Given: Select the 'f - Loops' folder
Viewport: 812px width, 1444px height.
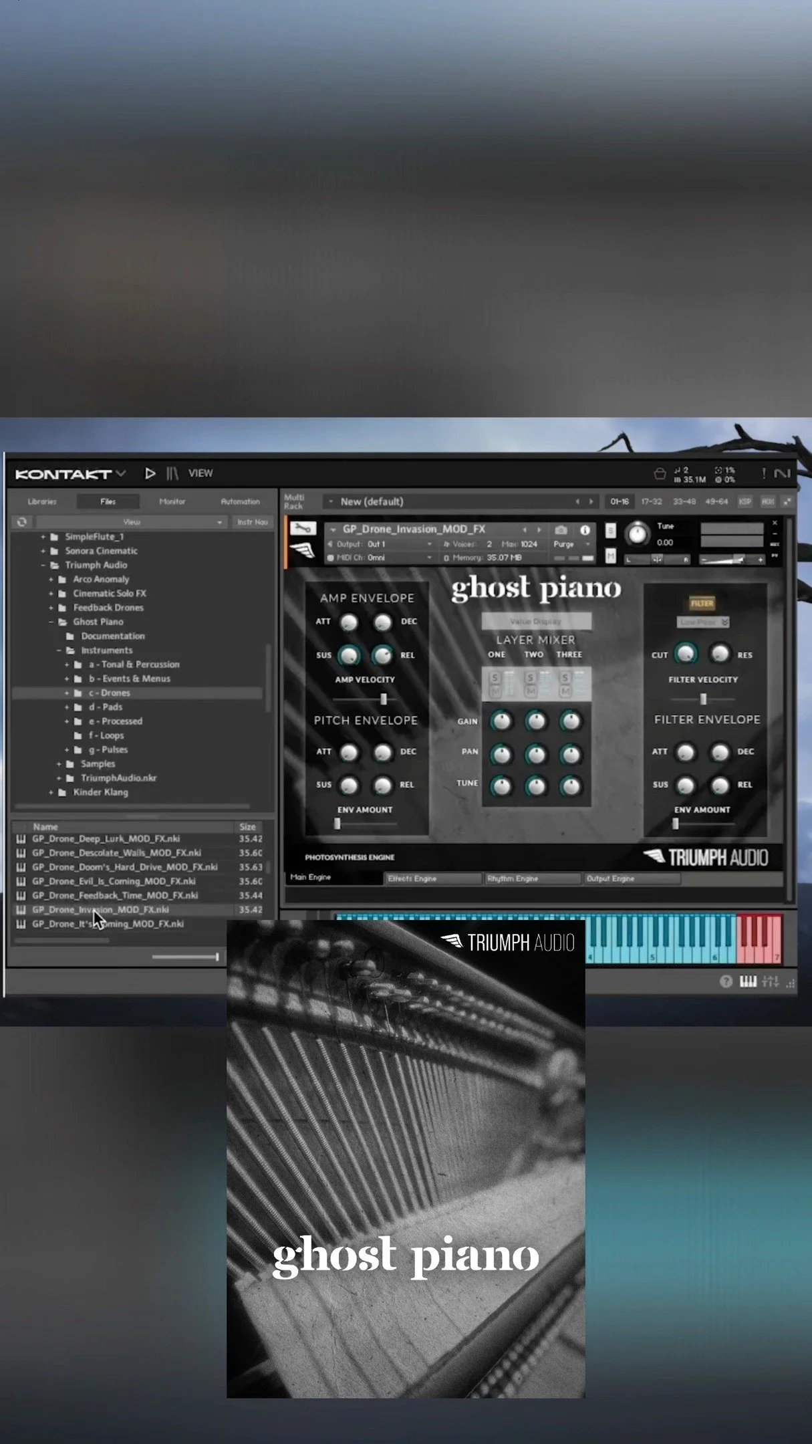Looking at the screenshot, I should tap(106, 735).
